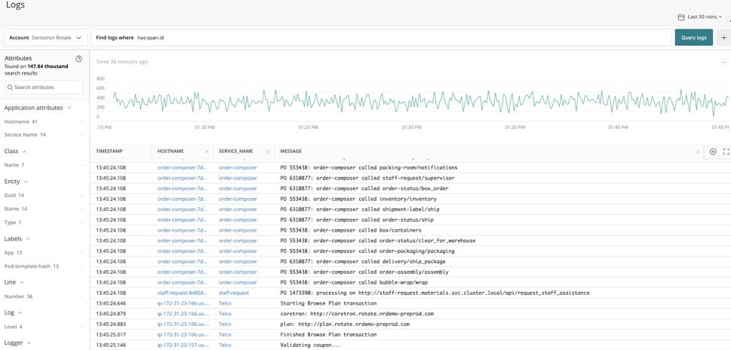The image size is (731, 350).
Task: Collapse the Labels section
Action: [x=28, y=239]
